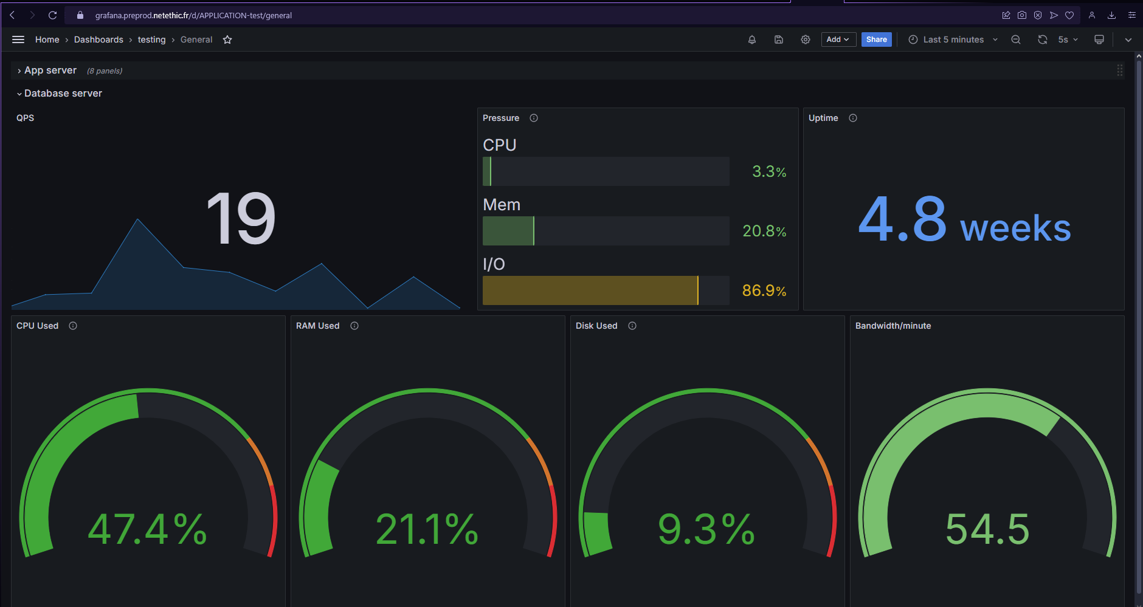Expand the App server panel row

[50, 70]
